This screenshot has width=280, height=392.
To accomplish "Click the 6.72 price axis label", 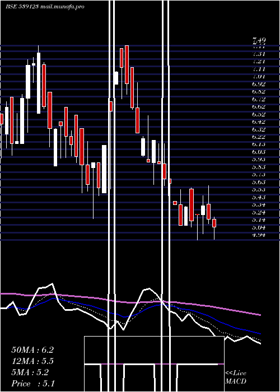I will pos(259,99).
